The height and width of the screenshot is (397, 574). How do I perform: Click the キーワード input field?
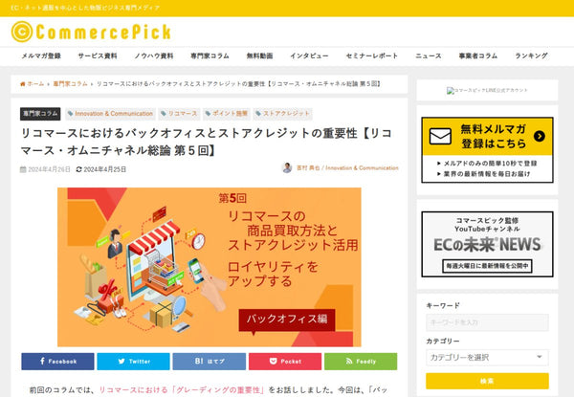coord(487,322)
